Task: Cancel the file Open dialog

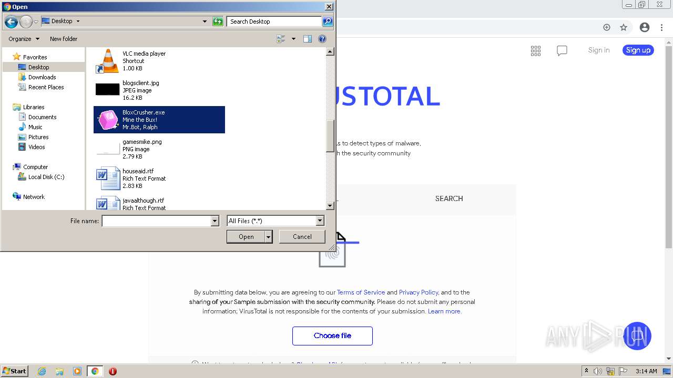Action: coord(302,237)
